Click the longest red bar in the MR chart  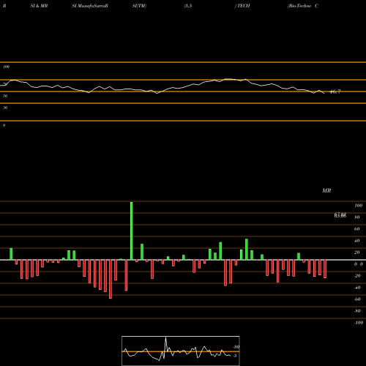111,279
